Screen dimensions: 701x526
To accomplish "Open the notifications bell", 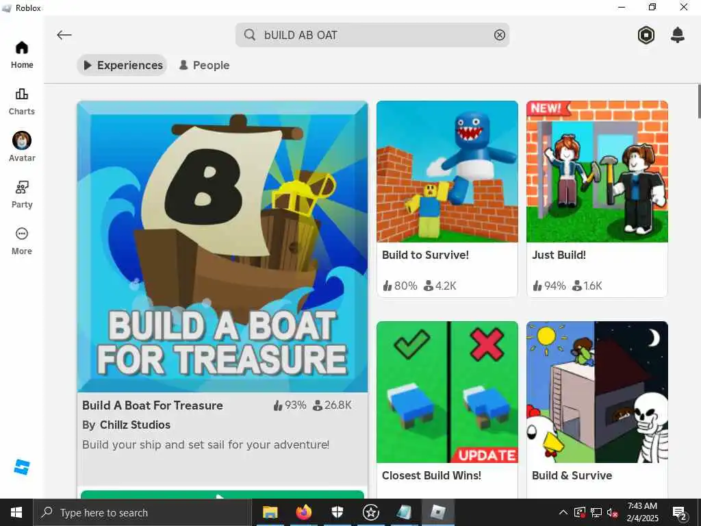I will [x=677, y=35].
